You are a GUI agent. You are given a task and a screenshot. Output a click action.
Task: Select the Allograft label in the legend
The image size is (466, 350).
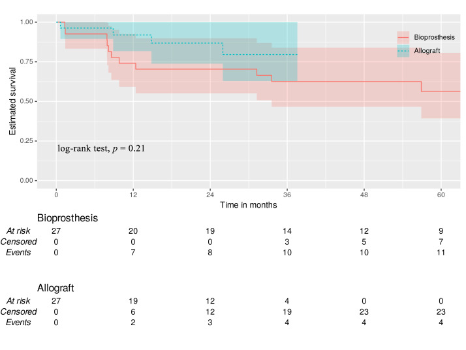pos(427,50)
